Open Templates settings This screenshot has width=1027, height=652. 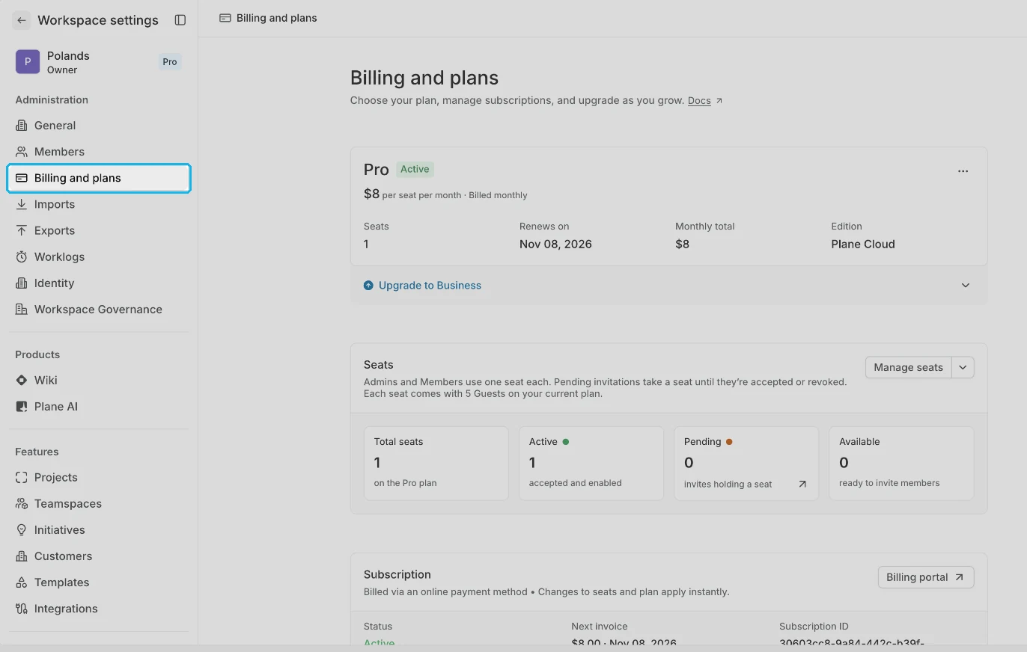[99, 582]
